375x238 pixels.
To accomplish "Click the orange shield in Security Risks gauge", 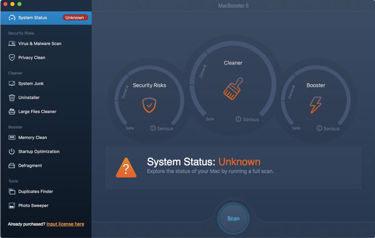I will tap(149, 105).
